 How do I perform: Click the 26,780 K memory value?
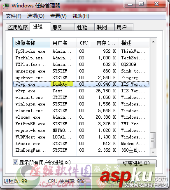(106, 91)
